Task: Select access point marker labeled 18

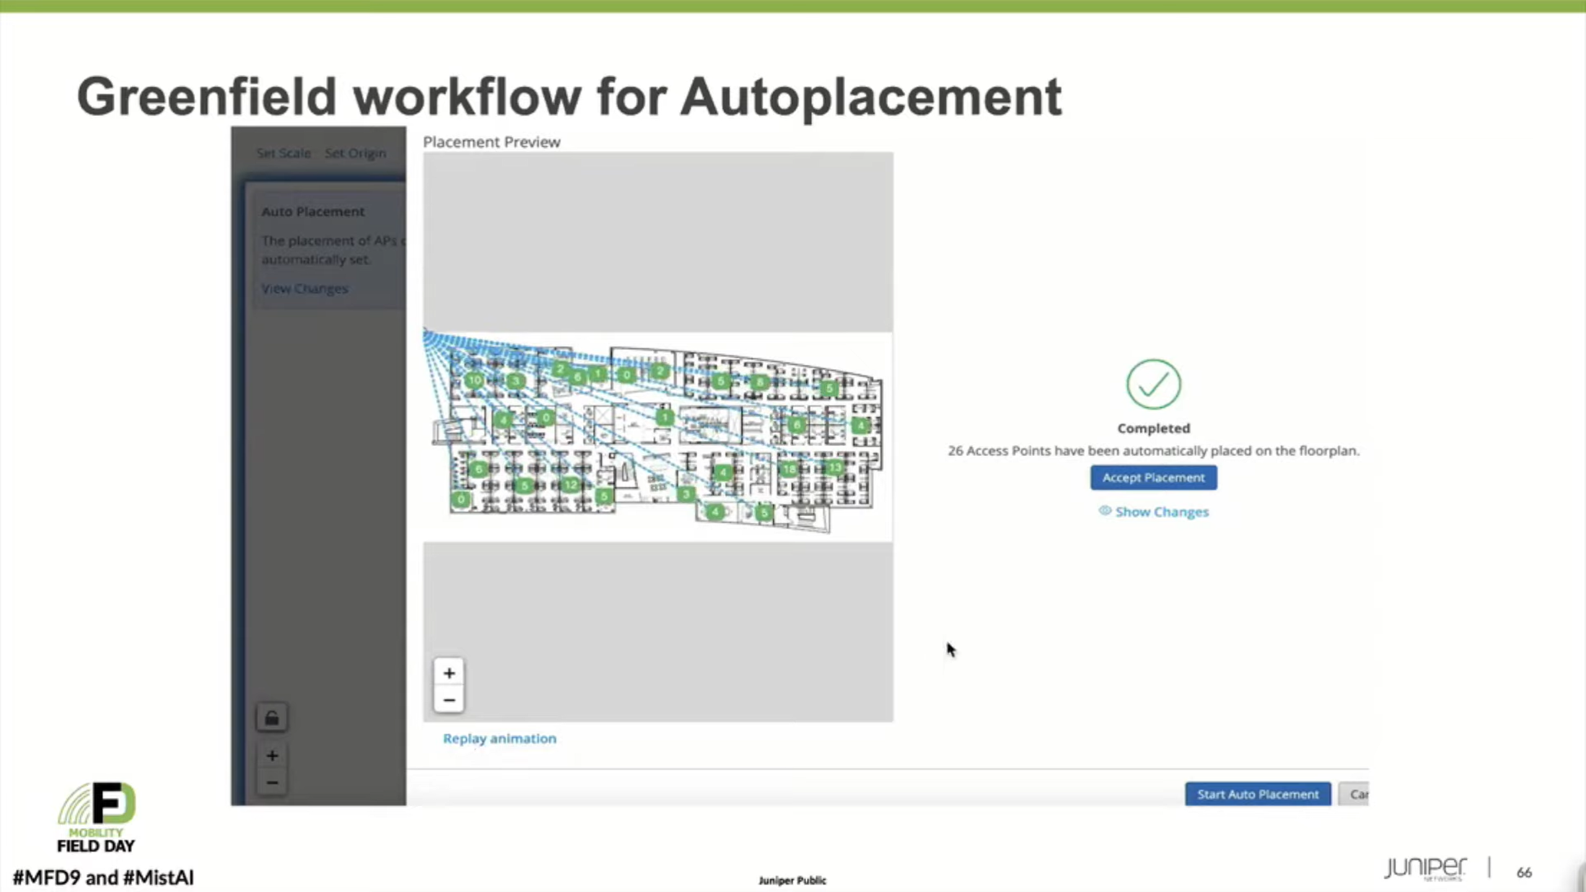Action: click(x=789, y=469)
